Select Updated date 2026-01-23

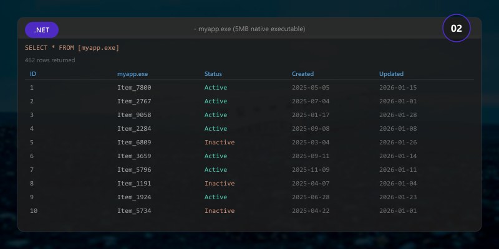(x=398, y=197)
